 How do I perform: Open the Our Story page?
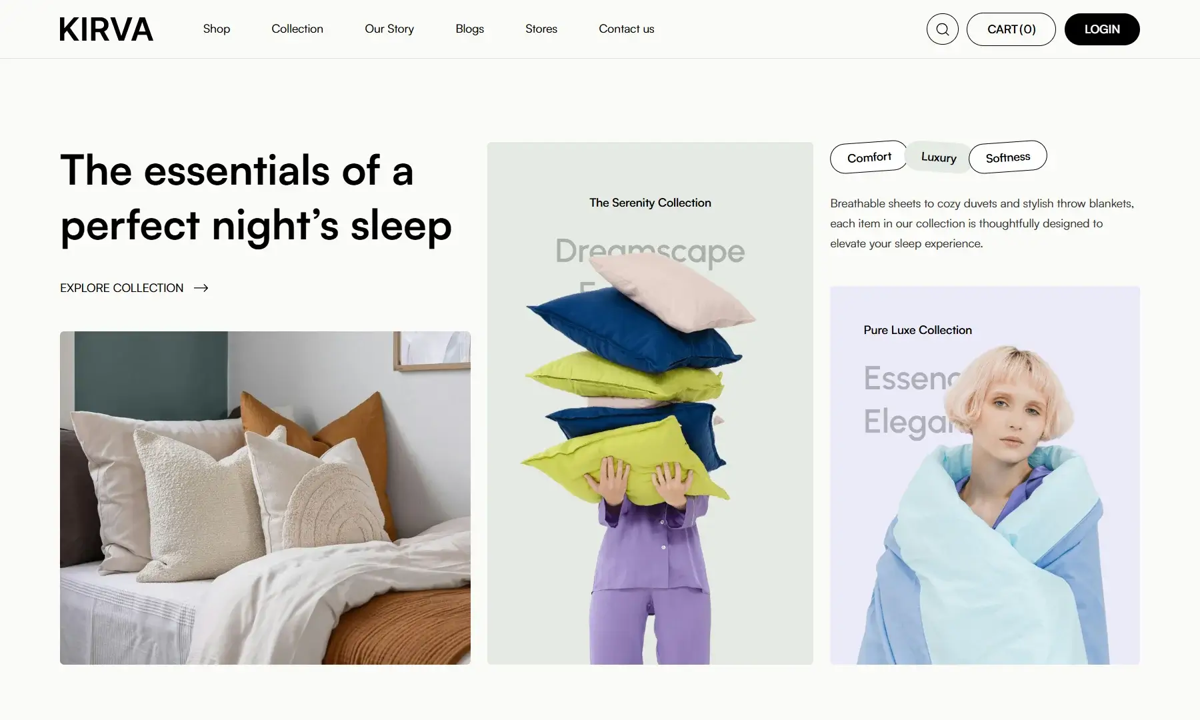389,29
